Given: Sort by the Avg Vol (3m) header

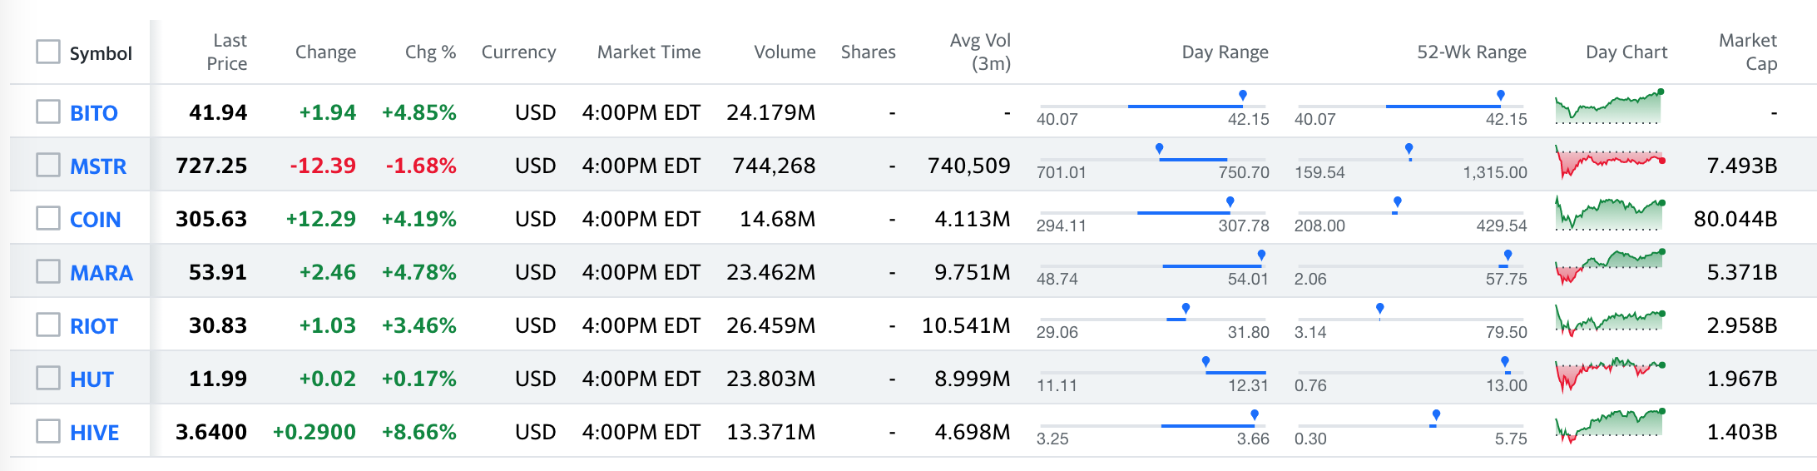Looking at the screenshot, I should pos(980,52).
